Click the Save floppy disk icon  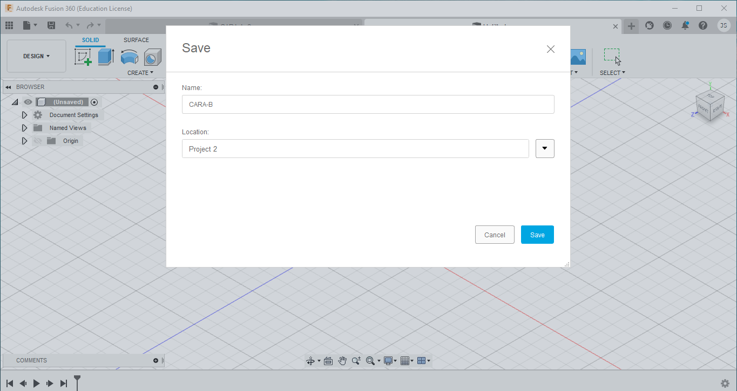click(x=51, y=25)
